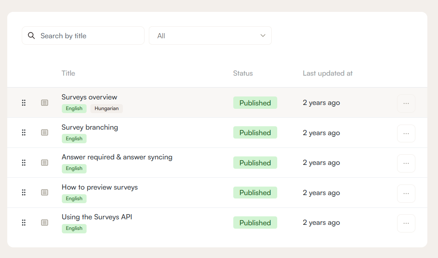Viewport: 438px width, 258px height.
Task: Click drag handle for Surveys overview row
Action: click(24, 103)
